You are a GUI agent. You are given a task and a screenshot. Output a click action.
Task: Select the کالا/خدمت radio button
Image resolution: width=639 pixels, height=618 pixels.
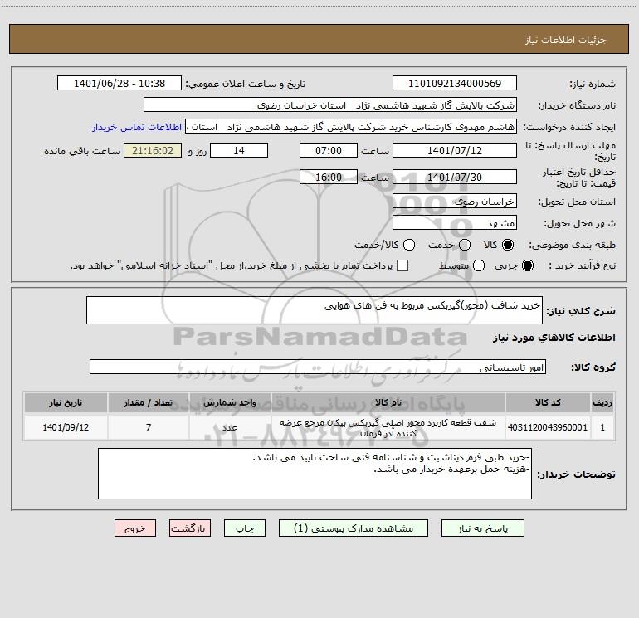pyautogui.click(x=409, y=245)
